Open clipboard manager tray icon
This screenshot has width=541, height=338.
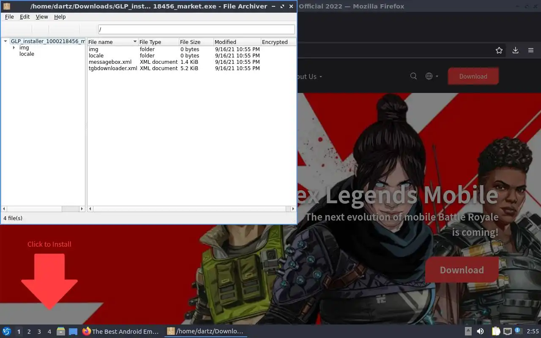pos(496,331)
